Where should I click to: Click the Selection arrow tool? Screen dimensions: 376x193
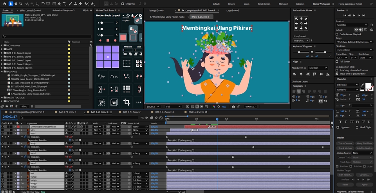[x=11, y=4]
